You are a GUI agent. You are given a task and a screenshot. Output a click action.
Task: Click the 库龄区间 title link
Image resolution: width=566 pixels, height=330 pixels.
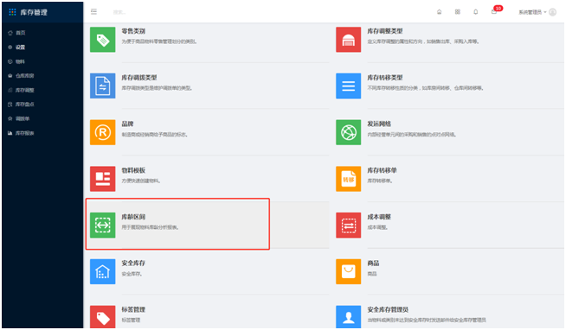pyautogui.click(x=133, y=217)
